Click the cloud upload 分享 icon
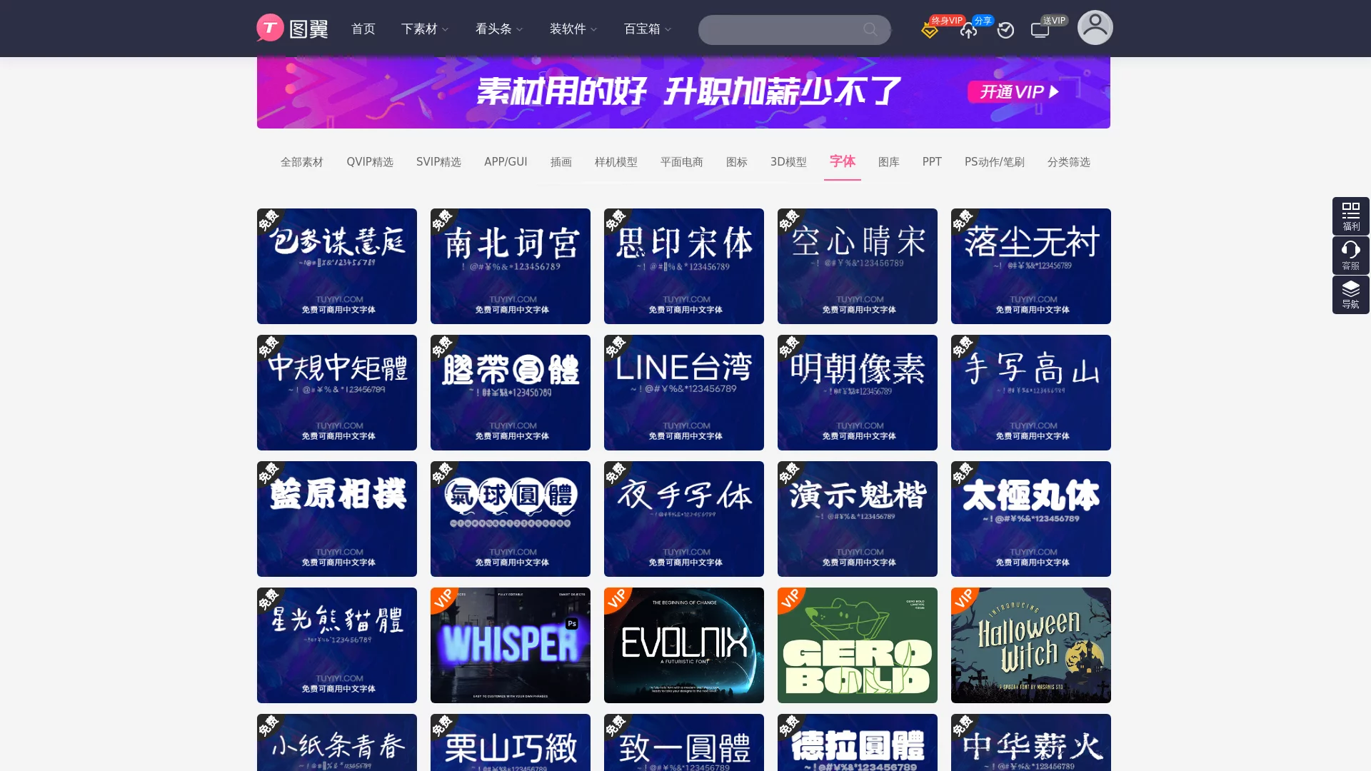 pos(968,31)
